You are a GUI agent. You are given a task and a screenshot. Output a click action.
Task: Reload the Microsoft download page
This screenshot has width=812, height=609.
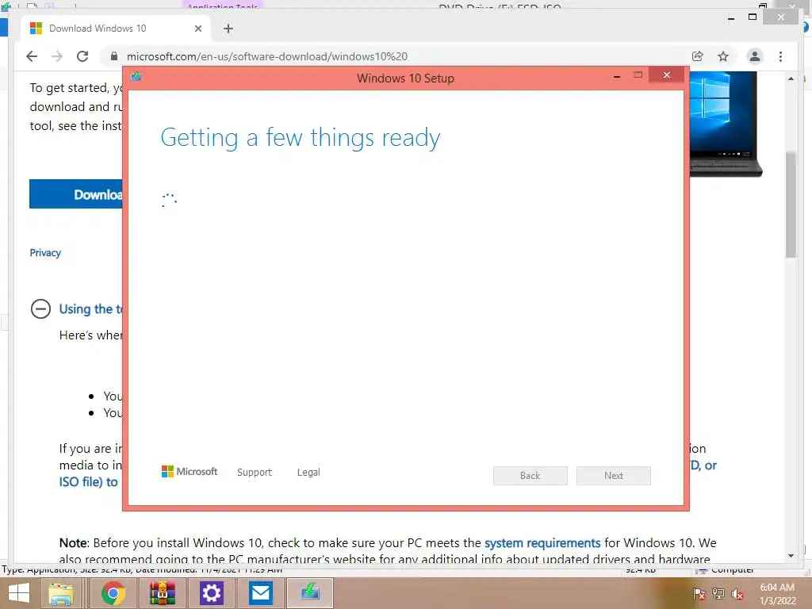82,56
